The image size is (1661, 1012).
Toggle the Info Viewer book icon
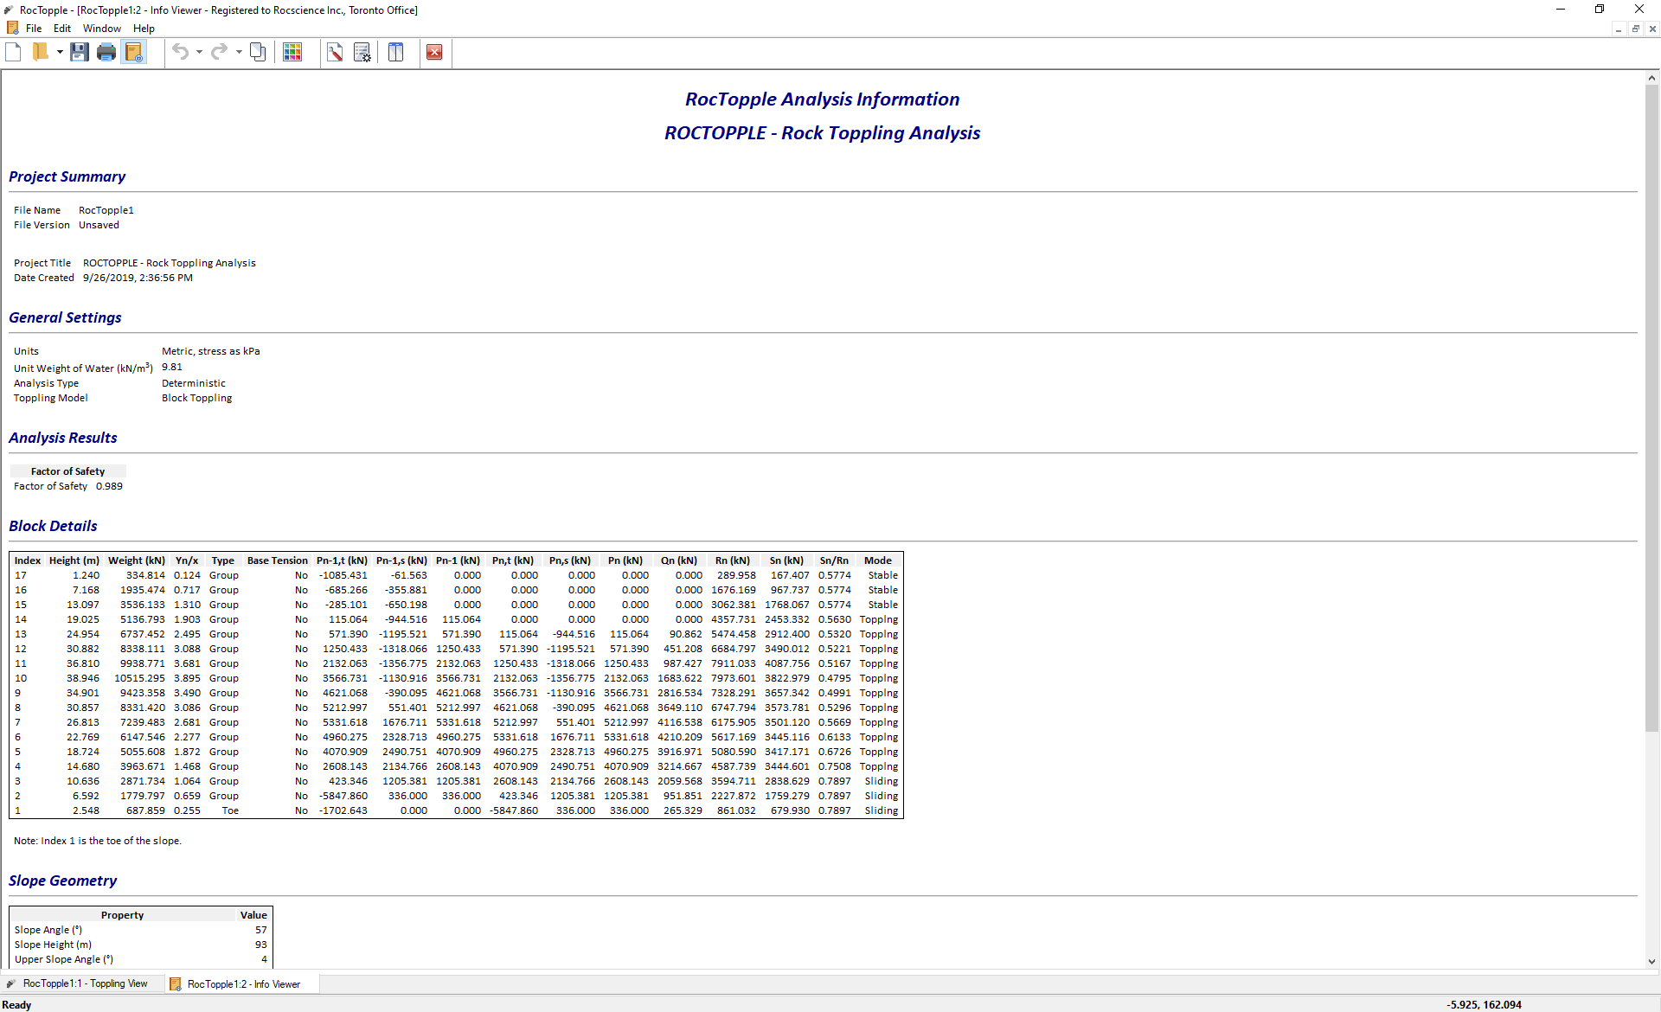click(133, 53)
